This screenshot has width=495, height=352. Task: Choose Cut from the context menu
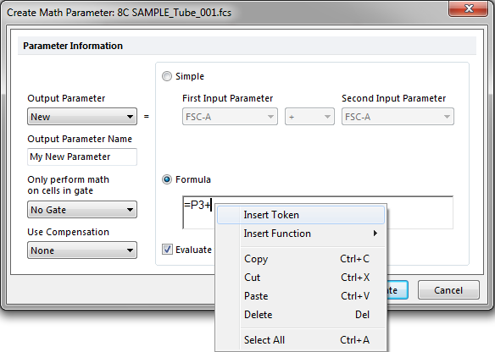tap(301, 278)
